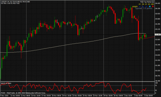Click the RSI level 100 label
This screenshot has height=97, width=161.
156,83
